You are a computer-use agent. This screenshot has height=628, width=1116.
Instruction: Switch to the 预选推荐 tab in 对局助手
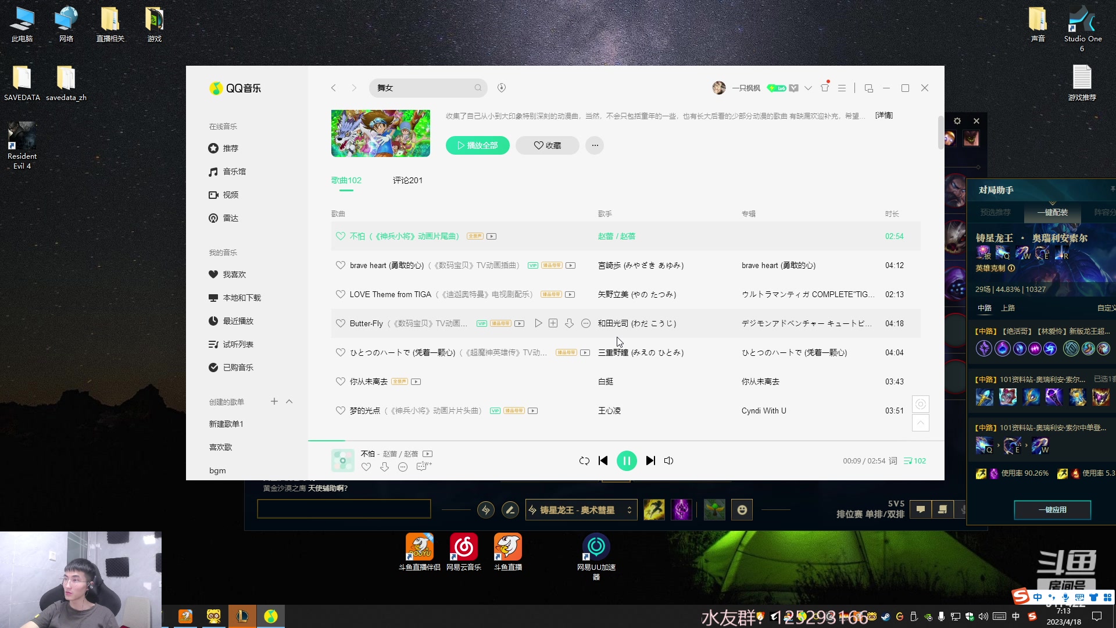pyautogui.click(x=995, y=212)
